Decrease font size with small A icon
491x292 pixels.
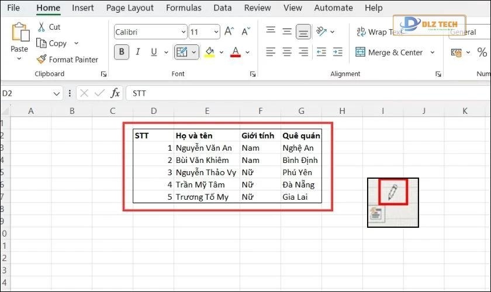(x=246, y=32)
